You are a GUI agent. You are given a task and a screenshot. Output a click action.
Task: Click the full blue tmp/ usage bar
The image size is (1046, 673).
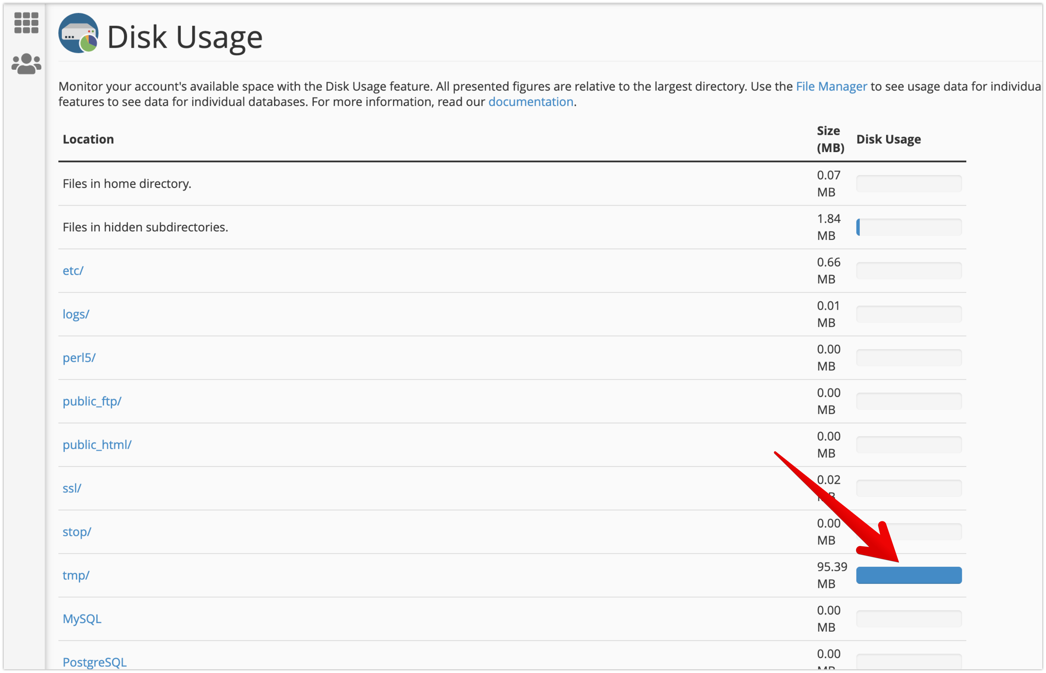(909, 575)
